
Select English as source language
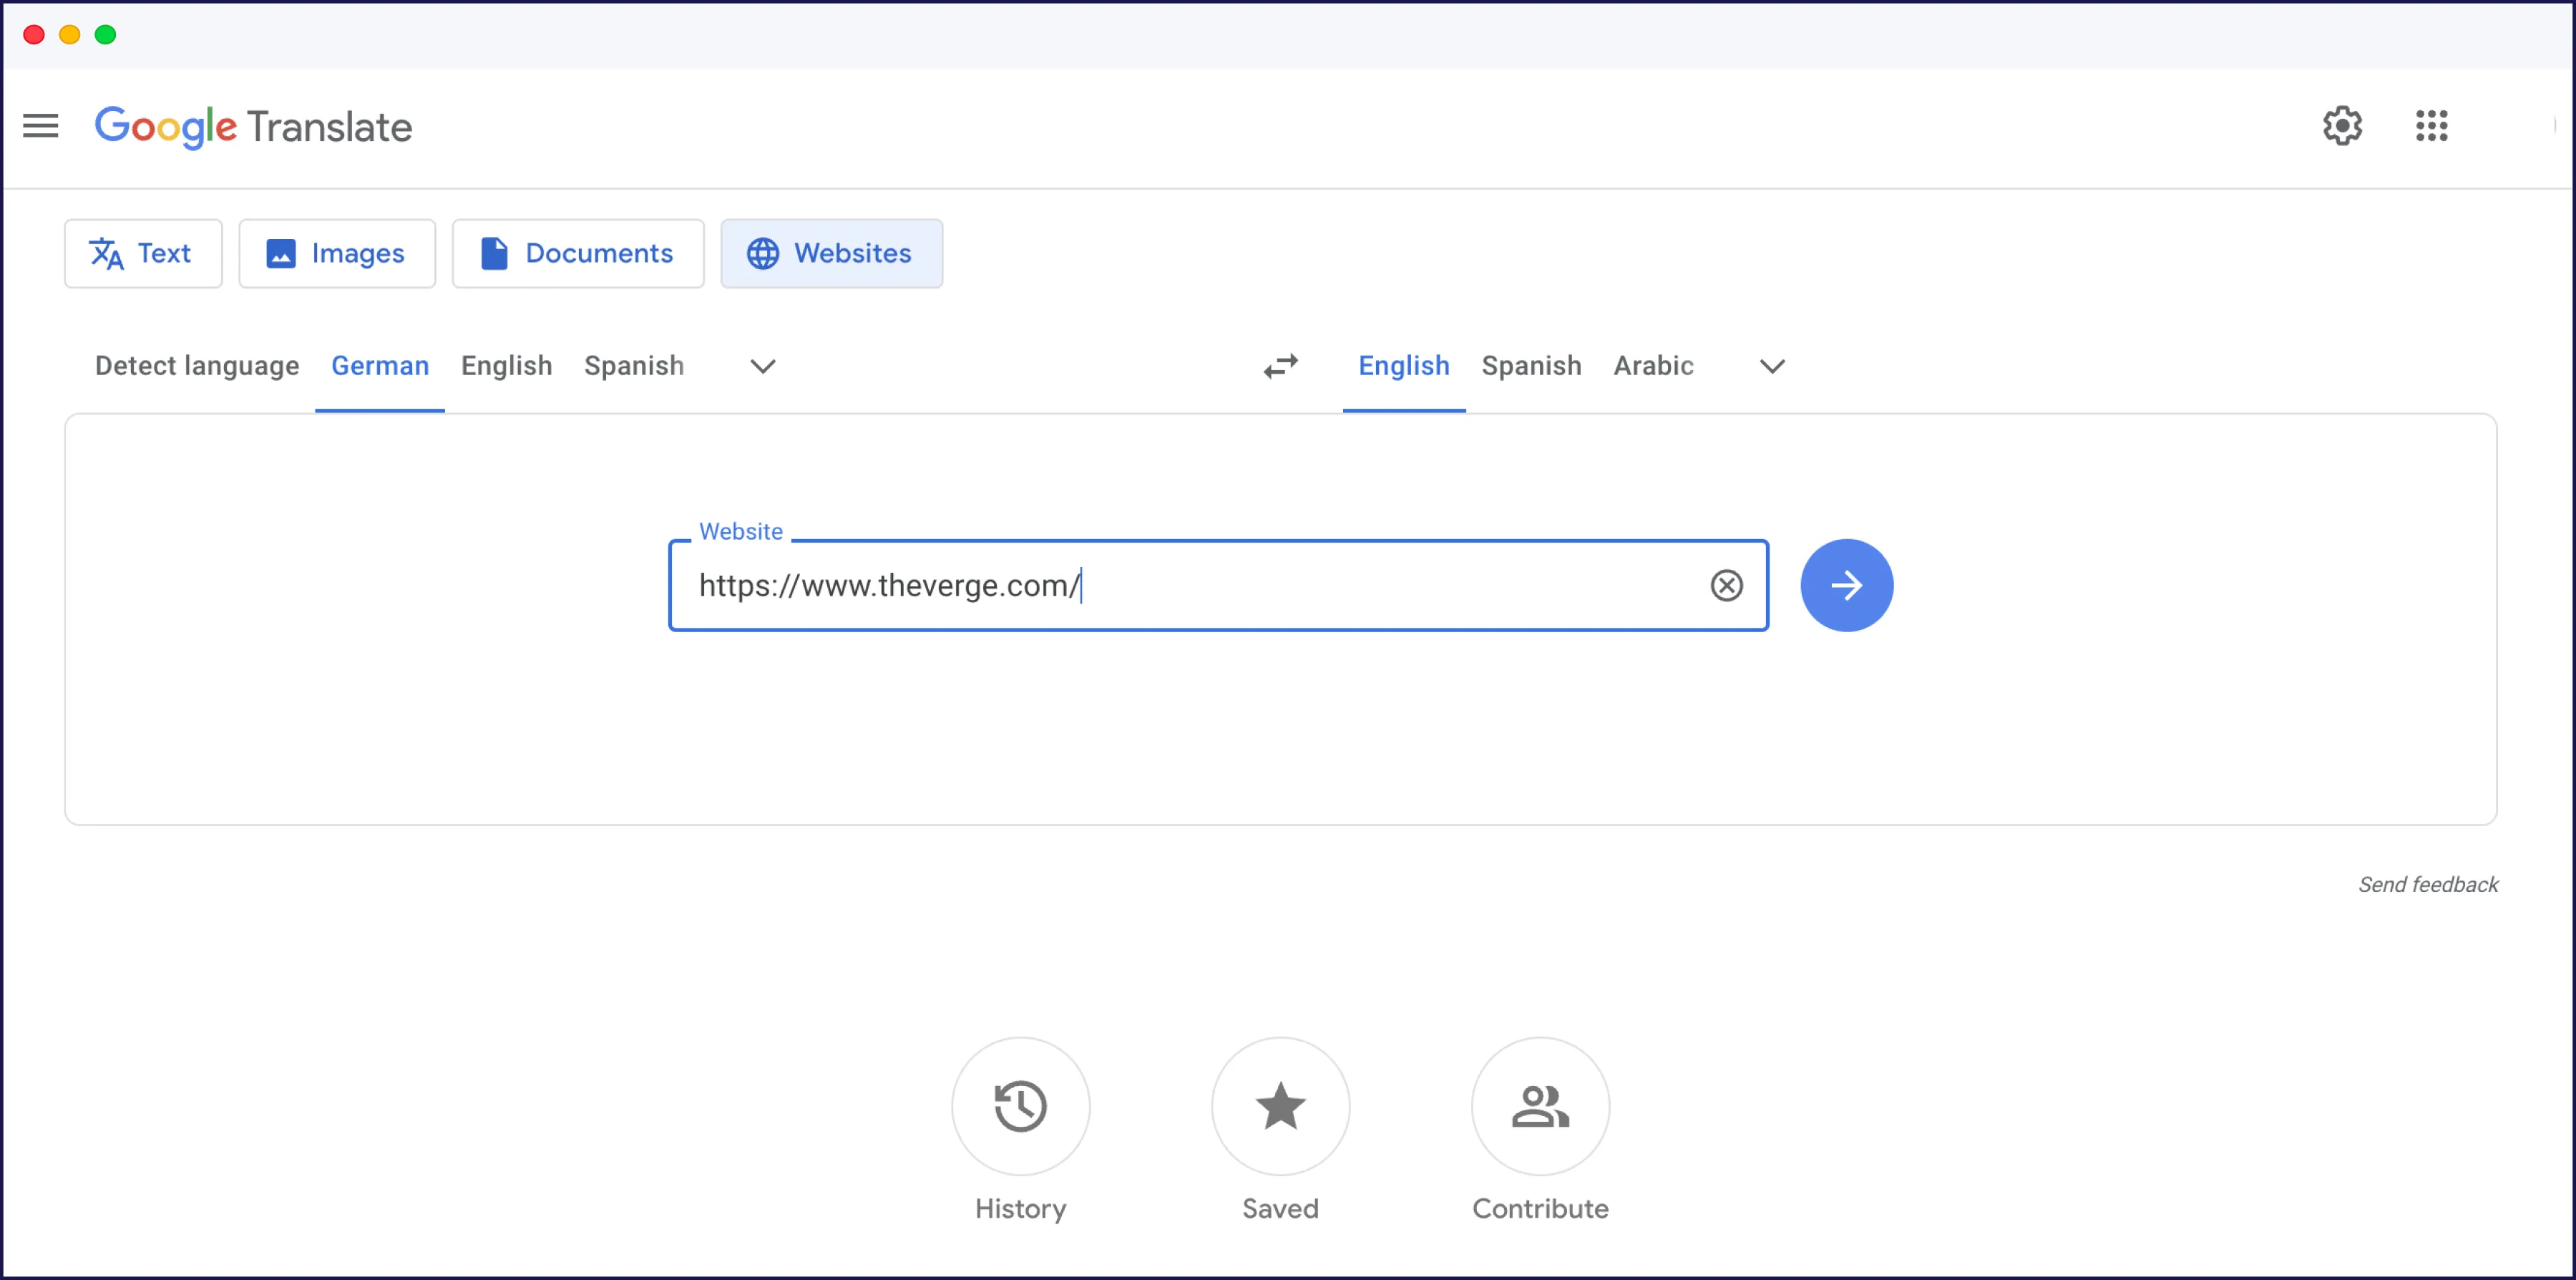coord(506,367)
